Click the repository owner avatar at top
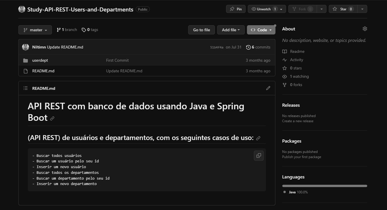This screenshot has height=210, width=387. click(x=22, y=9)
